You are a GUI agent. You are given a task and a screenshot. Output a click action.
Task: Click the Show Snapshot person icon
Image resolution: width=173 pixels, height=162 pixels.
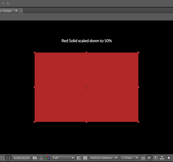point(41,158)
